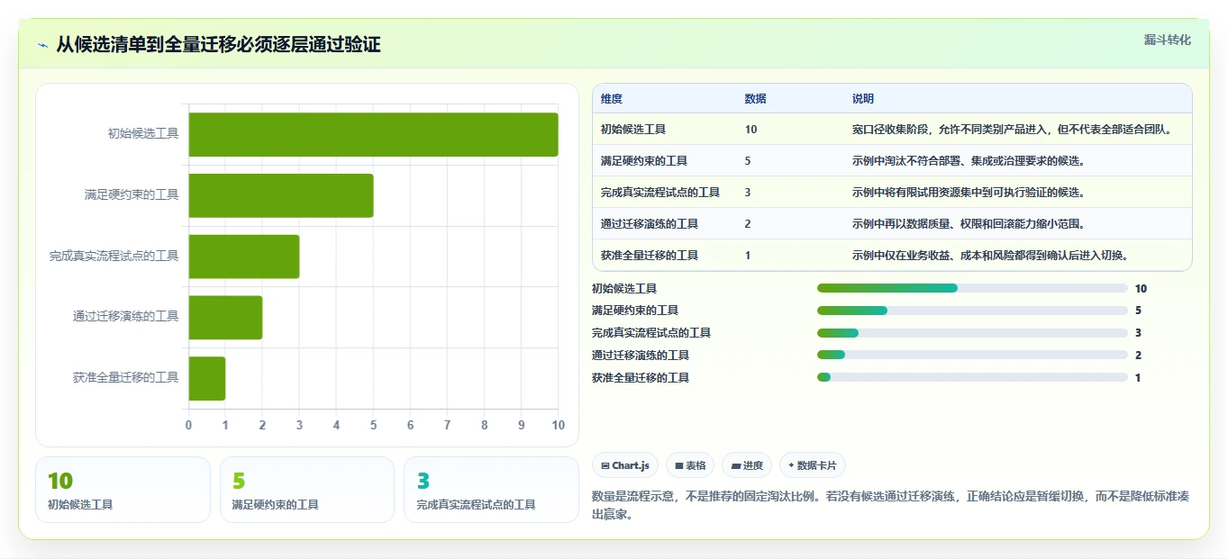Click table cell 满足硬约束的工具
The width and height of the screenshot is (1228, 559).
point(644,161)
